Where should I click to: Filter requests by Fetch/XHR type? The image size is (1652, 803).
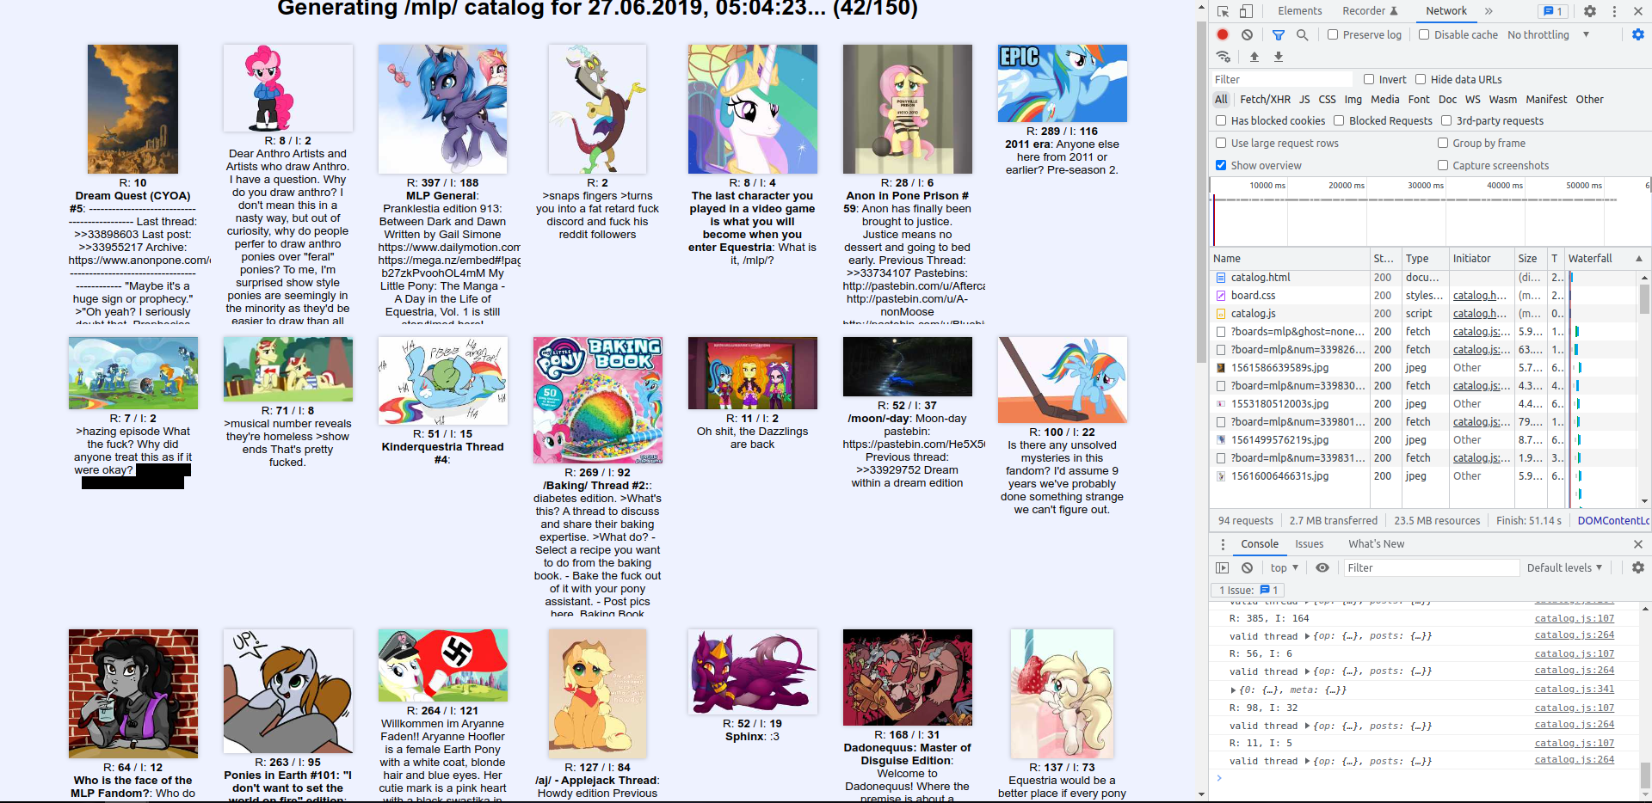click(1265, 99)
